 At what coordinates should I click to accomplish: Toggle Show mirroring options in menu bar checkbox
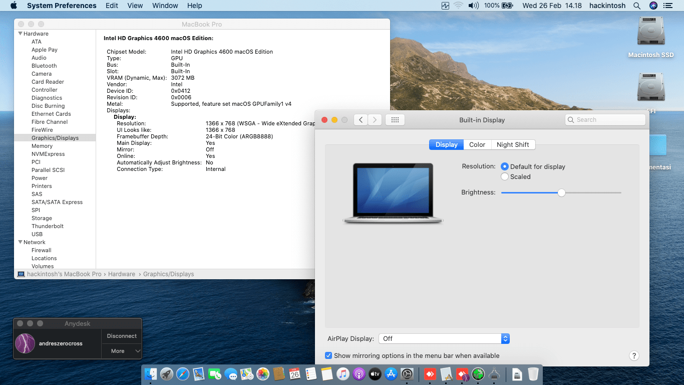[328, 355]
